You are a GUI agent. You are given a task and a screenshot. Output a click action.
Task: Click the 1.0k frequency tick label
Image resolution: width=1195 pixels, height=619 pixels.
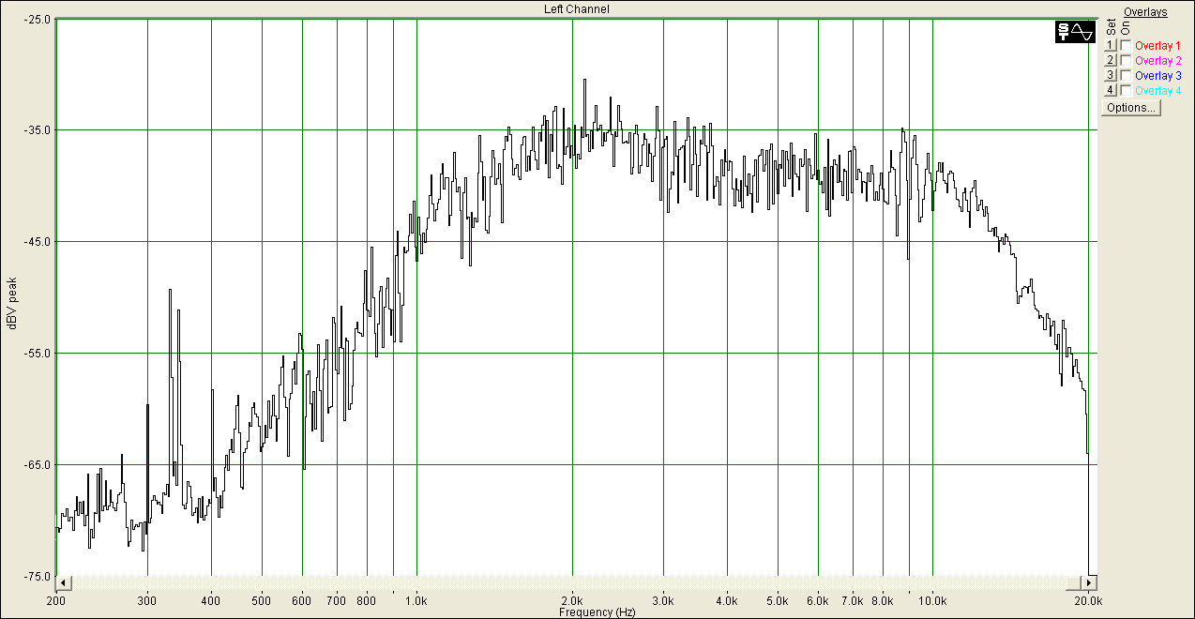click(x=416, y=599)
